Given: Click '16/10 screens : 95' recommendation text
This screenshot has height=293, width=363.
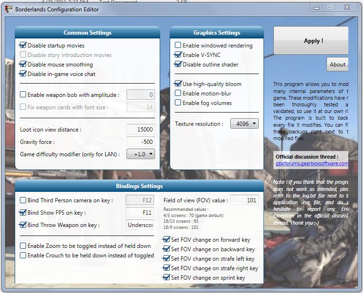Looking at the screenshot, I should [181, 221].
